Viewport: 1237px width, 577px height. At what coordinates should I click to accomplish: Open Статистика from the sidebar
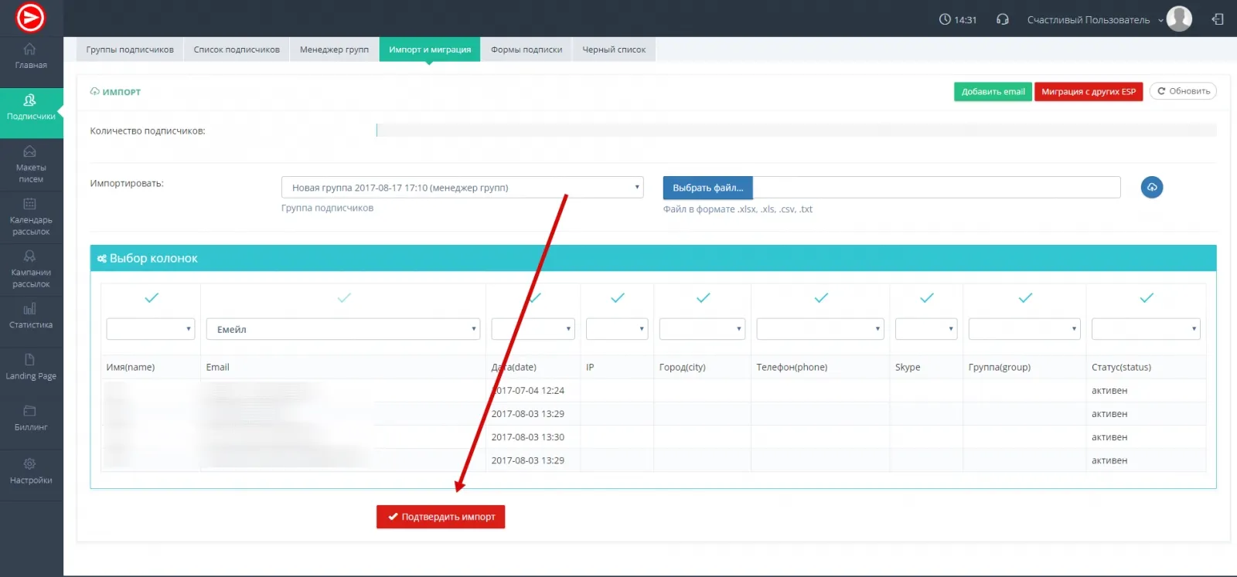pos(31,316)
